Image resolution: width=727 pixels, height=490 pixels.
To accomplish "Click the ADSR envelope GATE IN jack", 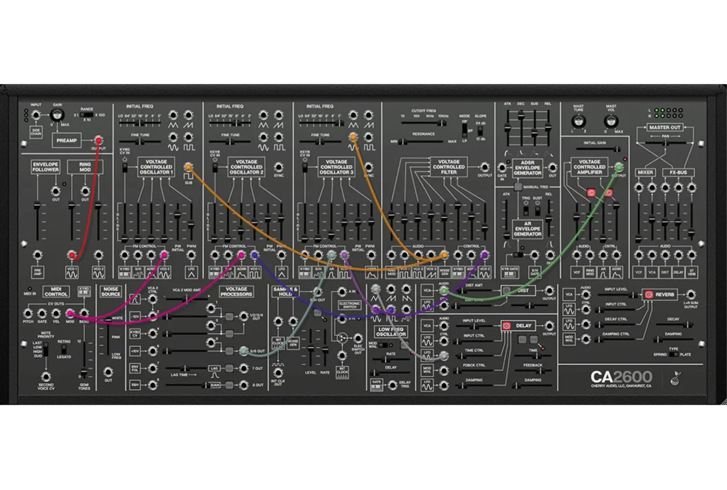I will coord(503,167).
